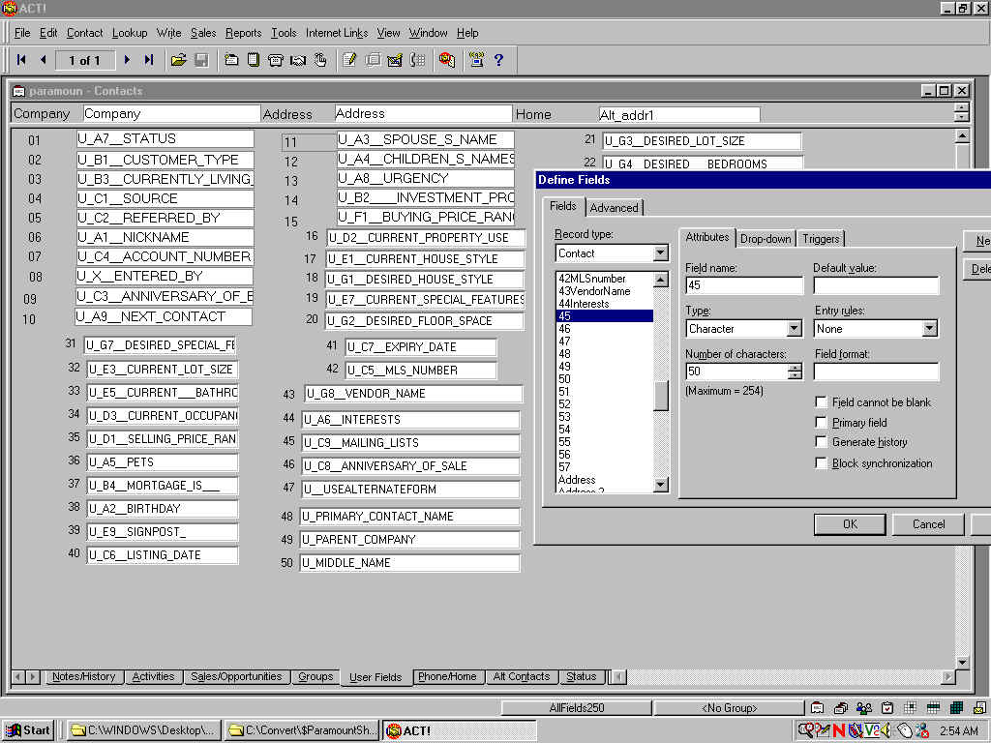Click the open file folder icon
The width and height of the screenshot is (991, 743).
click(179, 60)
